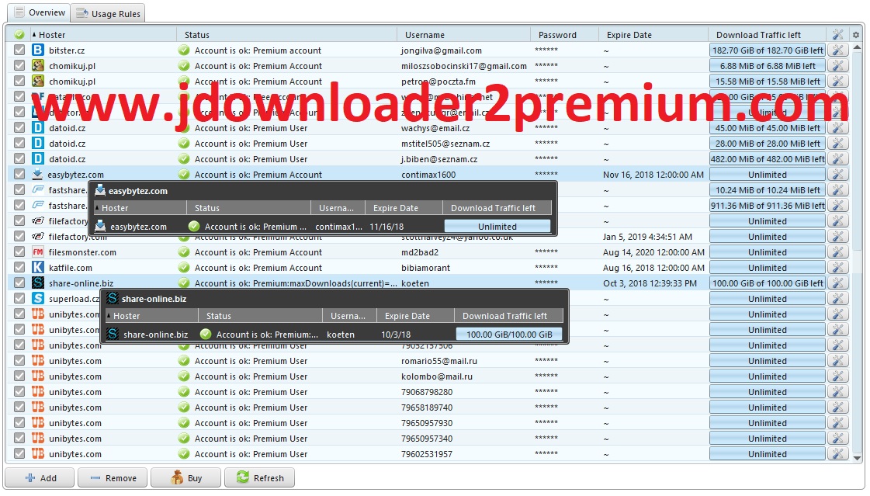Open settings wrench for filesmonster.com row
The width and height of the screenshot is (870, 496).
coord(838,252)
